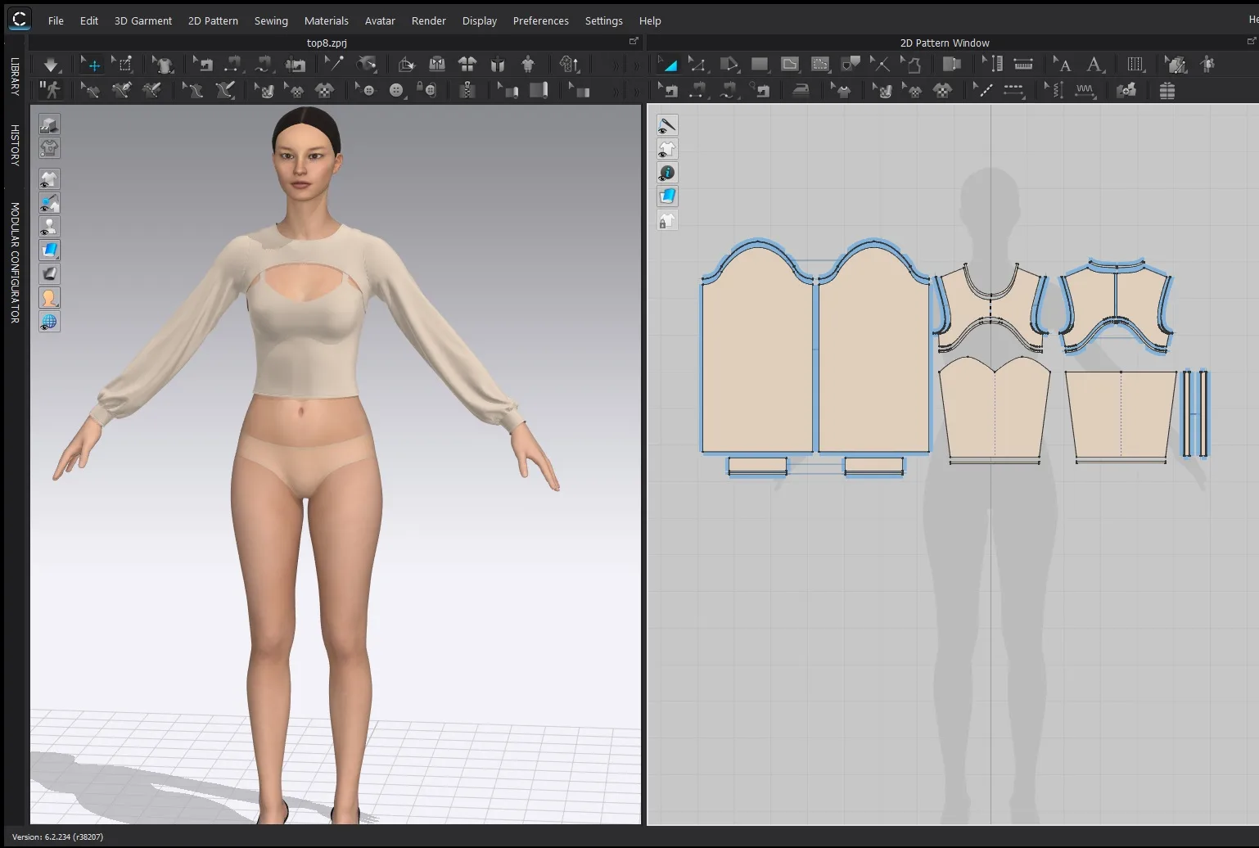Toggle Show Garment visibility in 3D view
1259x848 pixels.
click(50, 179)
